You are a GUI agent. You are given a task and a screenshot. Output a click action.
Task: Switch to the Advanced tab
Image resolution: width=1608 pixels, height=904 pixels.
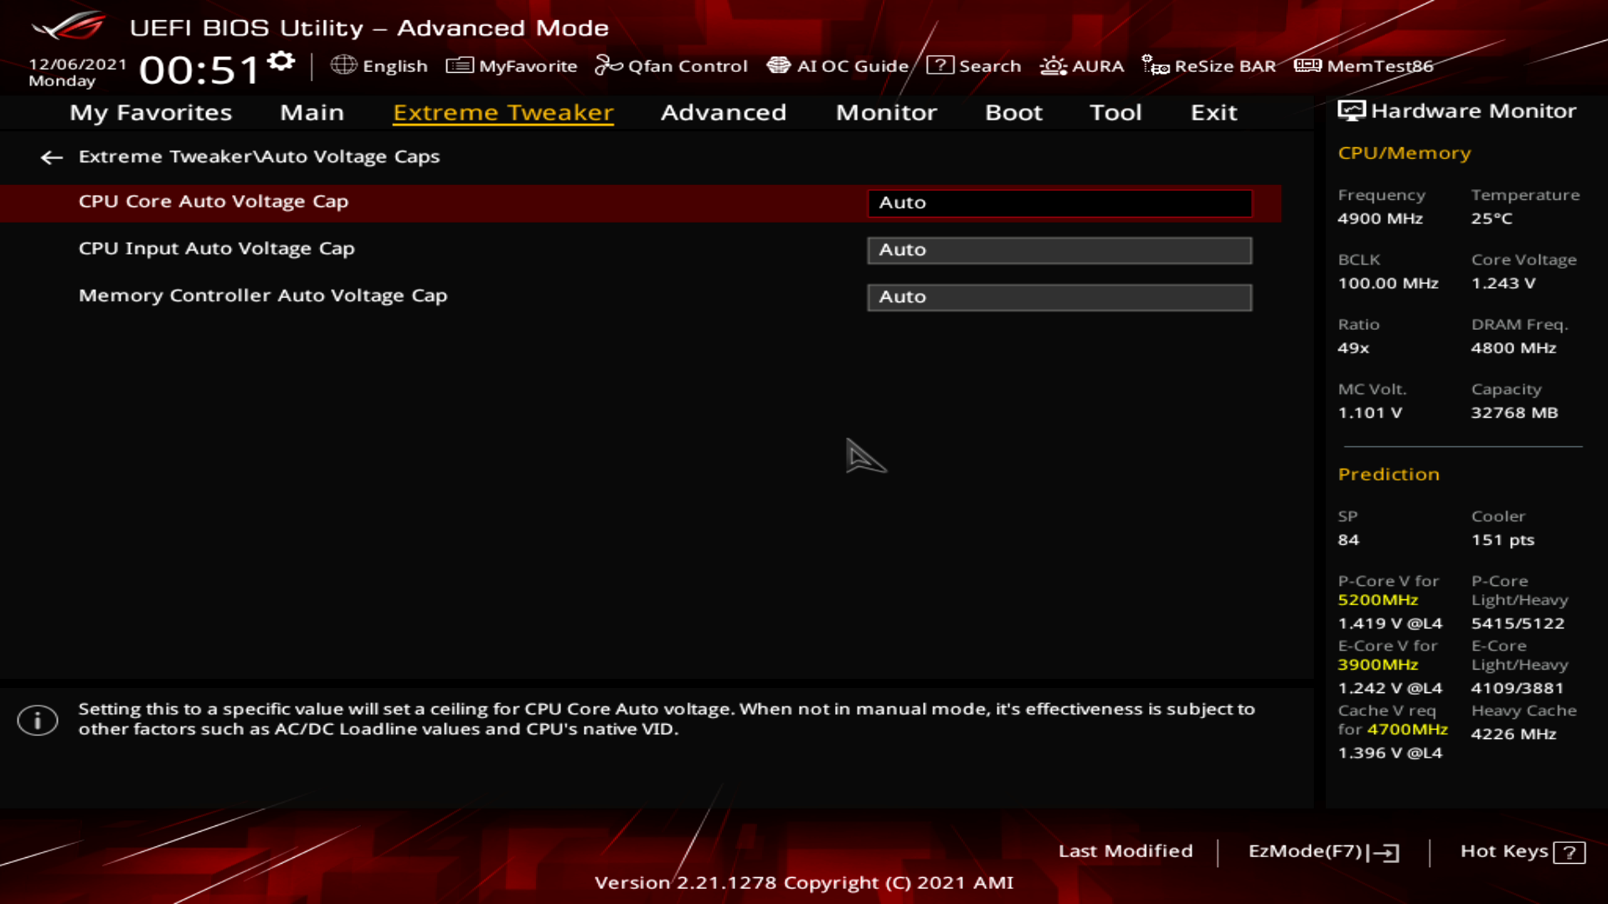click(x=723, y=112)
